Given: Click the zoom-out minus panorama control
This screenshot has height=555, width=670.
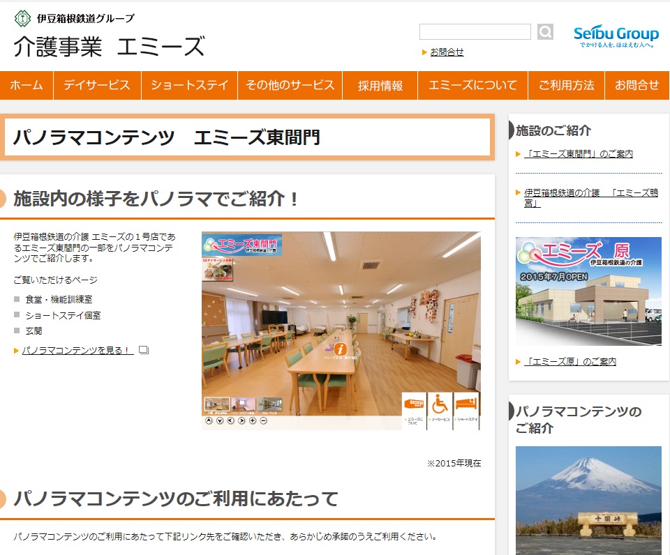Looking at the screenshot, I should (x=264, y=420).
